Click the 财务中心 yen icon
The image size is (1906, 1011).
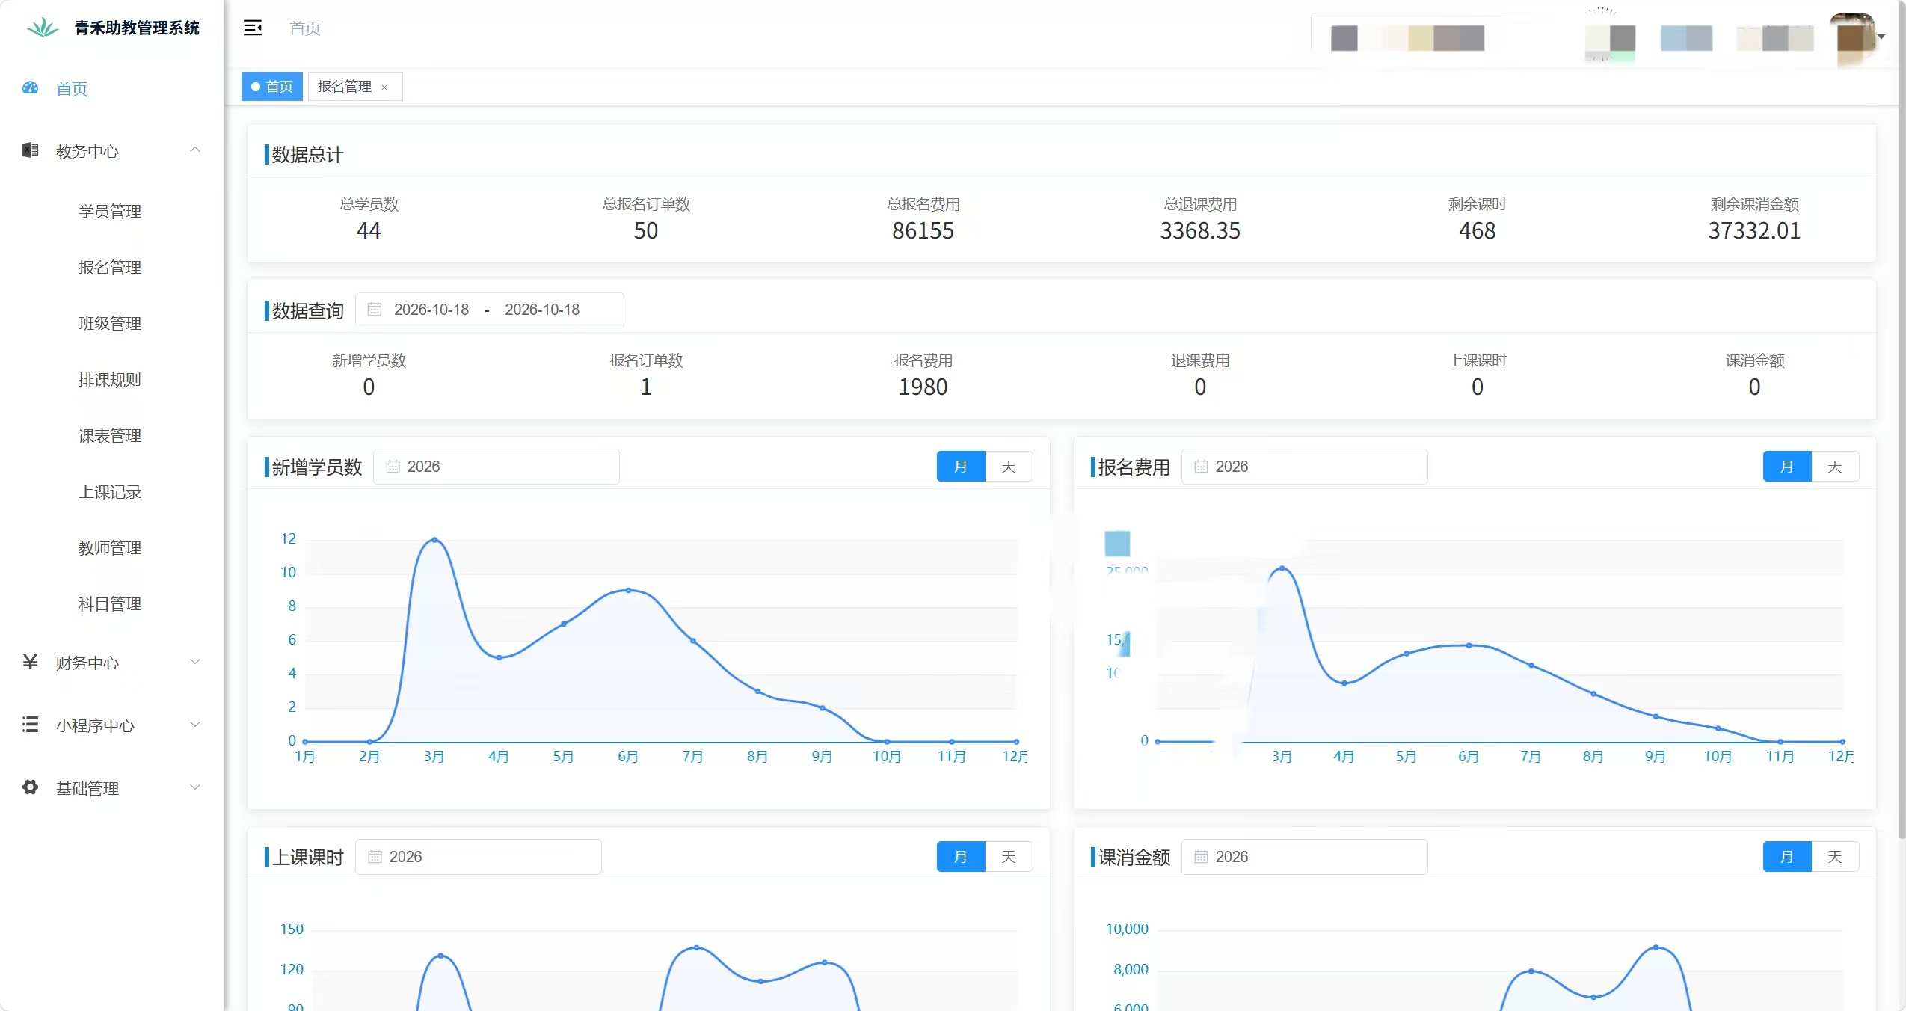tap(30, 662)
